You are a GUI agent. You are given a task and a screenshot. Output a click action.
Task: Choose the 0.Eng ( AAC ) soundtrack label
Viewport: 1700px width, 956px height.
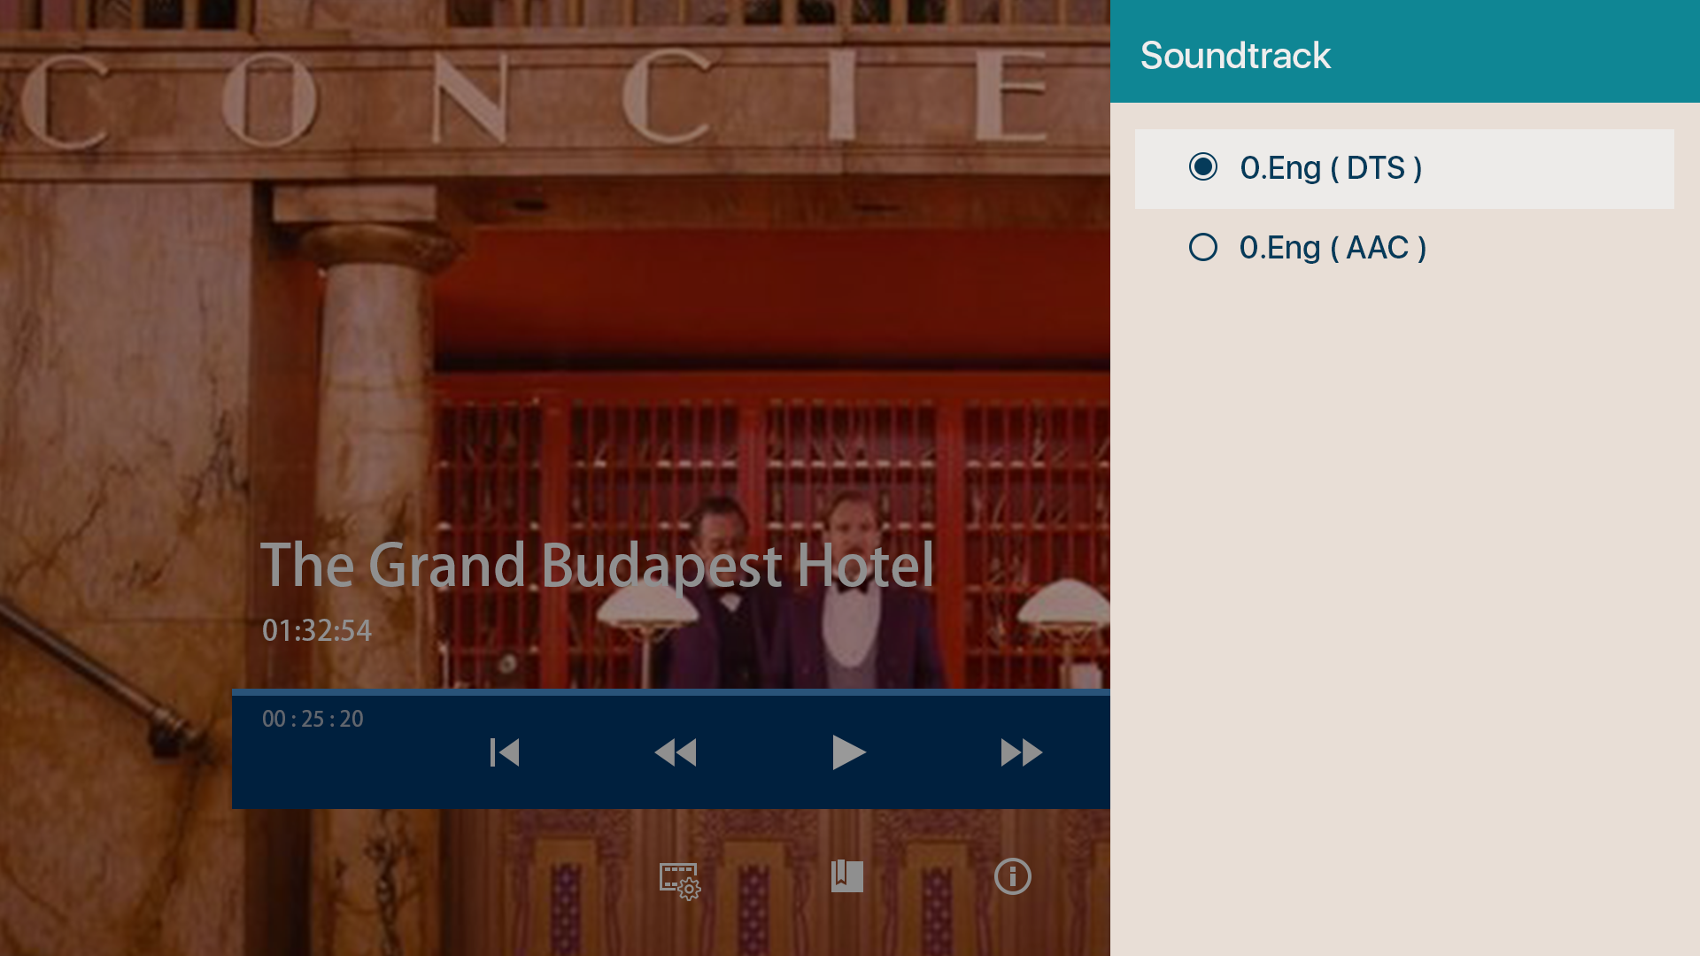pos(1333,248)
